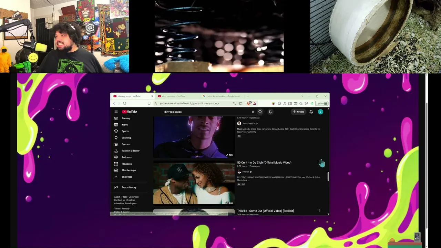Open the browser extensions puzzle icon
Viewport: 441px width, 248px height.
(279, 103)
